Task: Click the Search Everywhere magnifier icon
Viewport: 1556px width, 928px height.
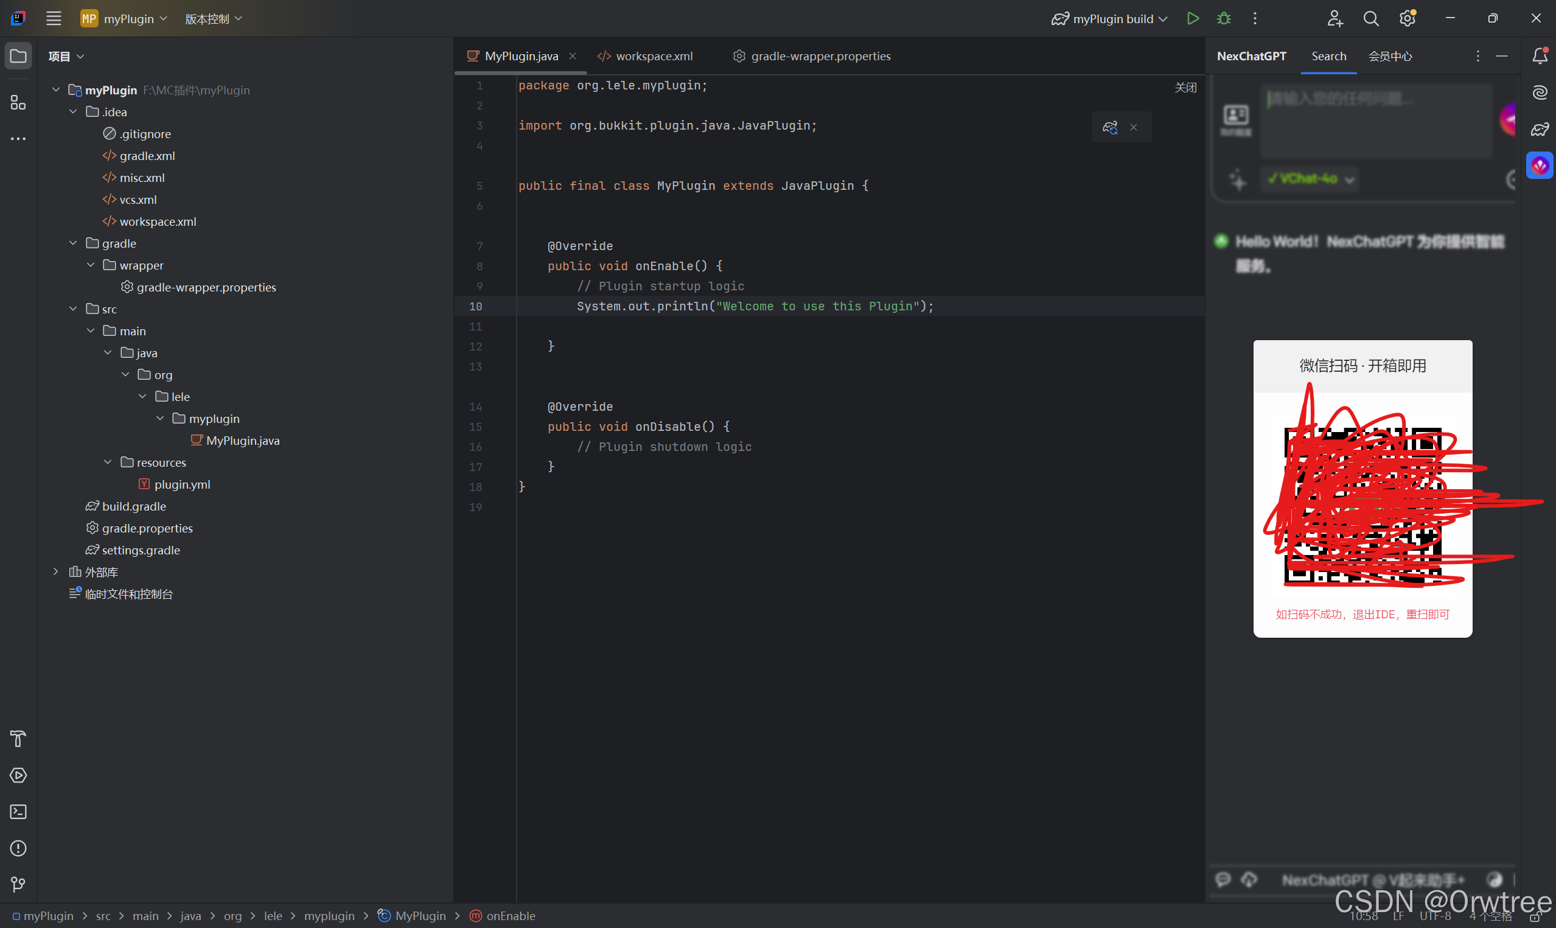Action: tap(1371, 19)
